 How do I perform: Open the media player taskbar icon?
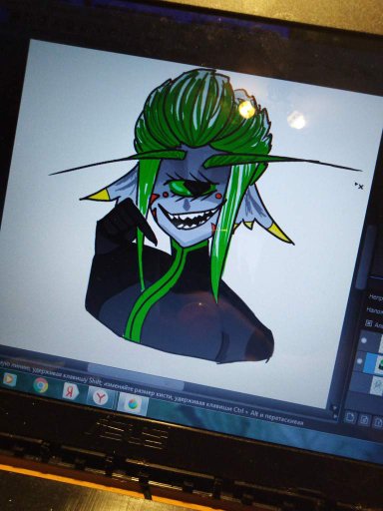(9, 380)
